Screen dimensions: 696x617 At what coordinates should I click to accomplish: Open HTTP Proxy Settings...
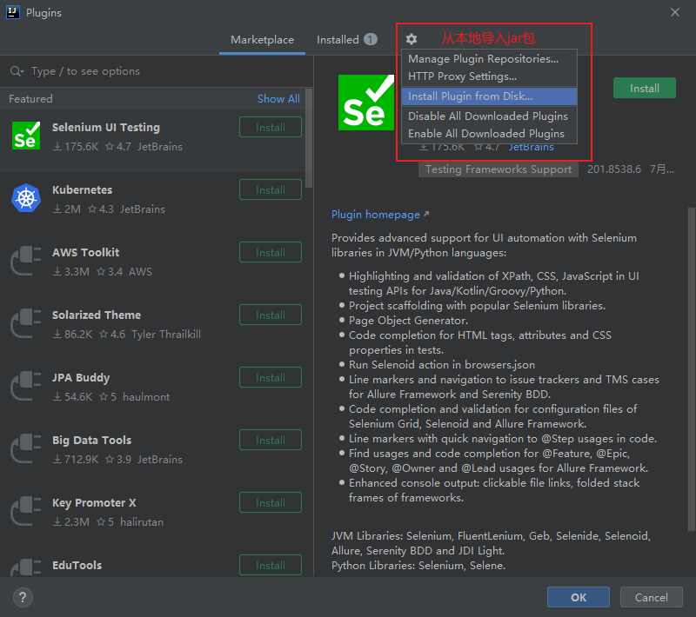[489, 76]
